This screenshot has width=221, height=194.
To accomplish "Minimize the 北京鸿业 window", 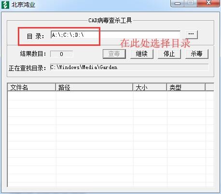I will coord(178,3).
